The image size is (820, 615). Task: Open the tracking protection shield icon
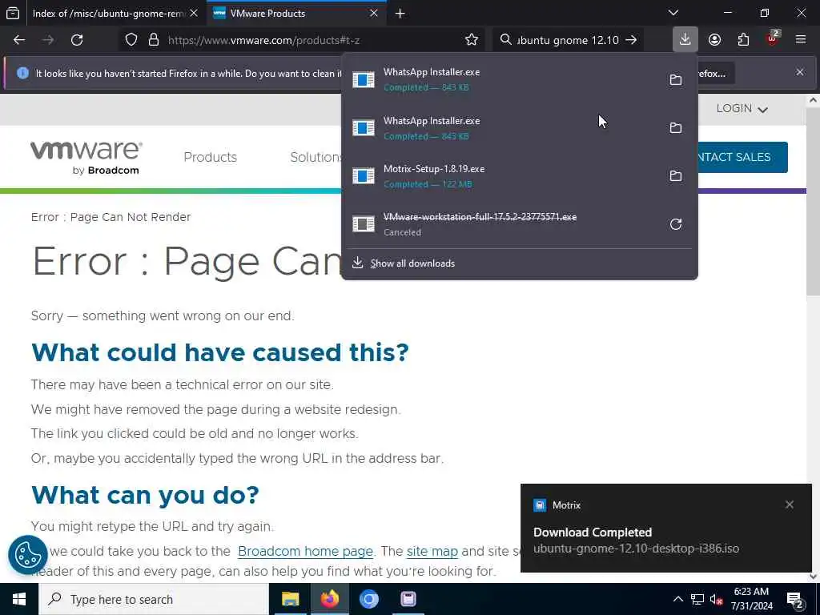coord(131,40)
